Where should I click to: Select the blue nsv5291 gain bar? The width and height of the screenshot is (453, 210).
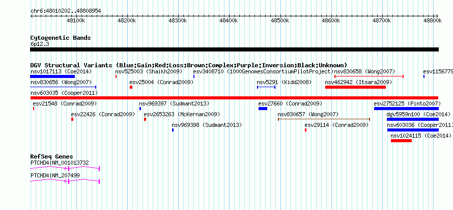pos(266,87)
